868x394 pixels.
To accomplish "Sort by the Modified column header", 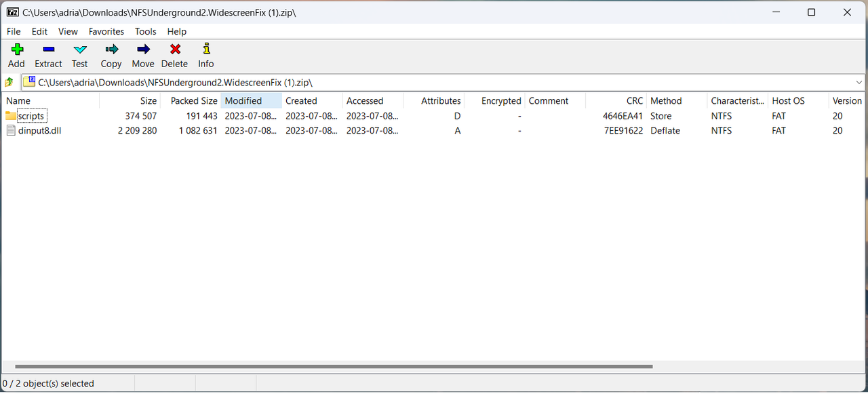I will [251, 100].
